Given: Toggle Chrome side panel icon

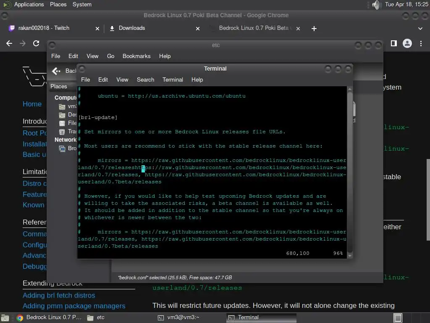Looking at the screenshot, I should point(394,43).
